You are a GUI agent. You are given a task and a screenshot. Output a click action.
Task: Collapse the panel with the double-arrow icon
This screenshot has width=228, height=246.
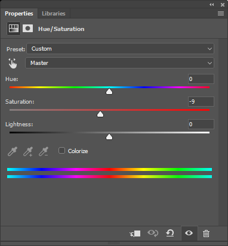[x=211, y=5]
